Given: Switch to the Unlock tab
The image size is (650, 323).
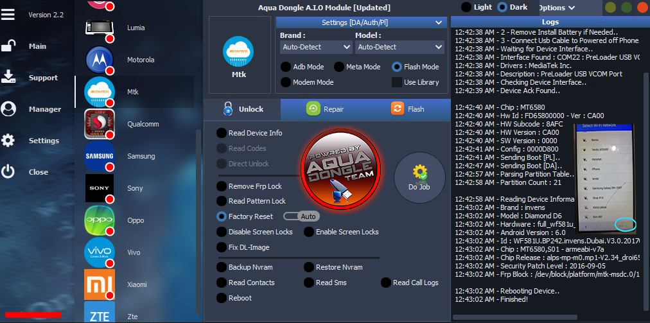Looking at the screenshot, I should [x=242, y=109].
